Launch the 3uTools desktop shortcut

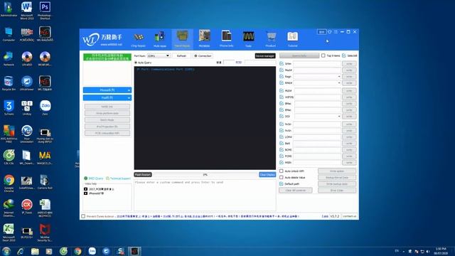(x=9, y=107)
